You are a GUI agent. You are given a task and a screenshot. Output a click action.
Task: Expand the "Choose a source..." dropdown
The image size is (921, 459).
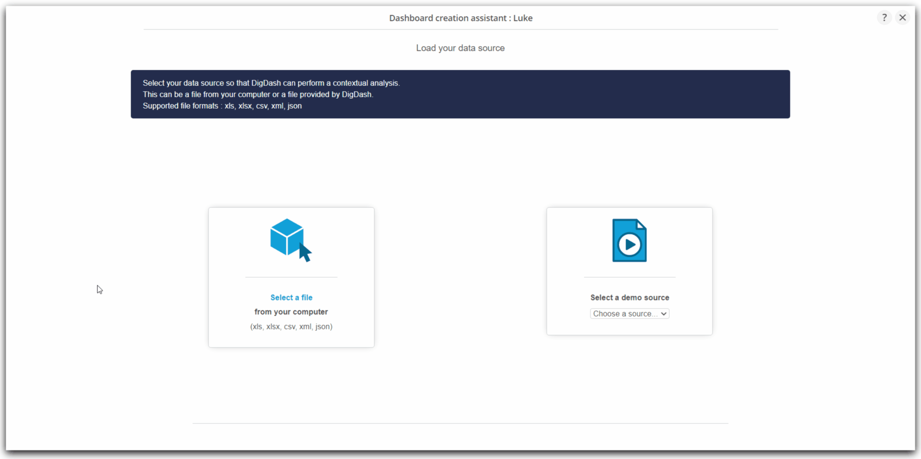pyautogui.click(x=629, y=314)
